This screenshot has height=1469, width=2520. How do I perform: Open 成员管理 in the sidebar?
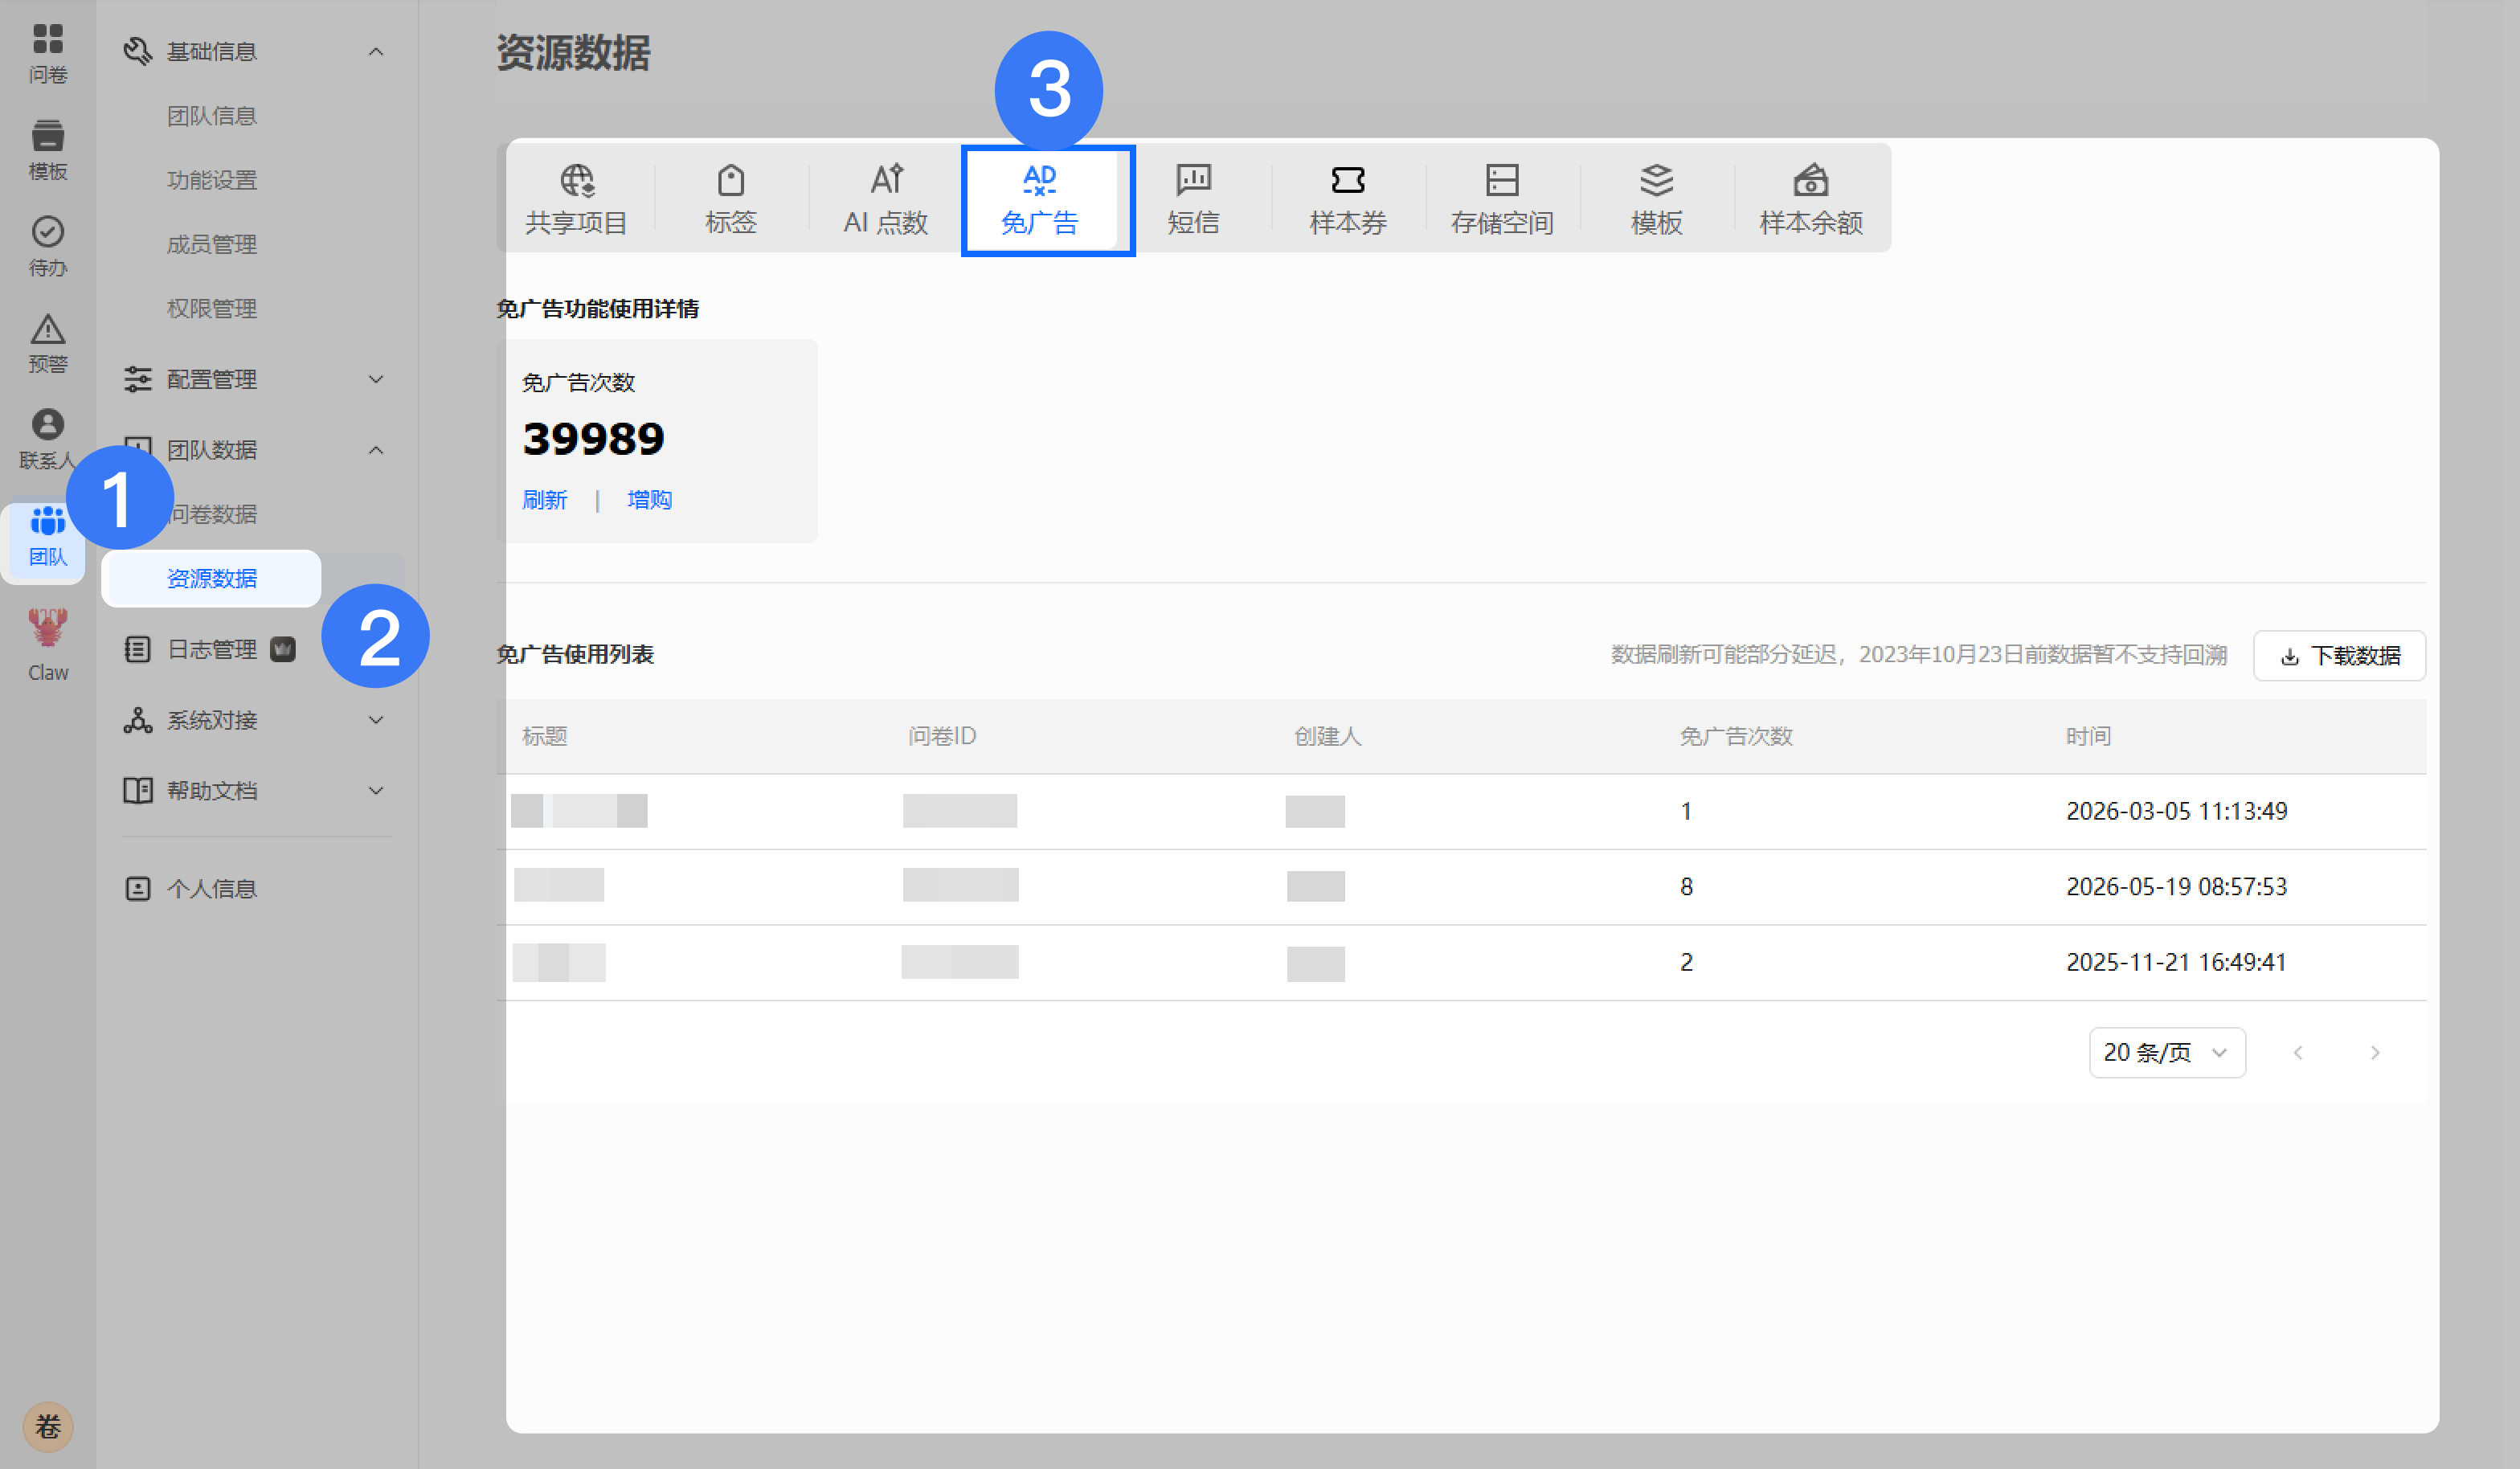(212, 244)
